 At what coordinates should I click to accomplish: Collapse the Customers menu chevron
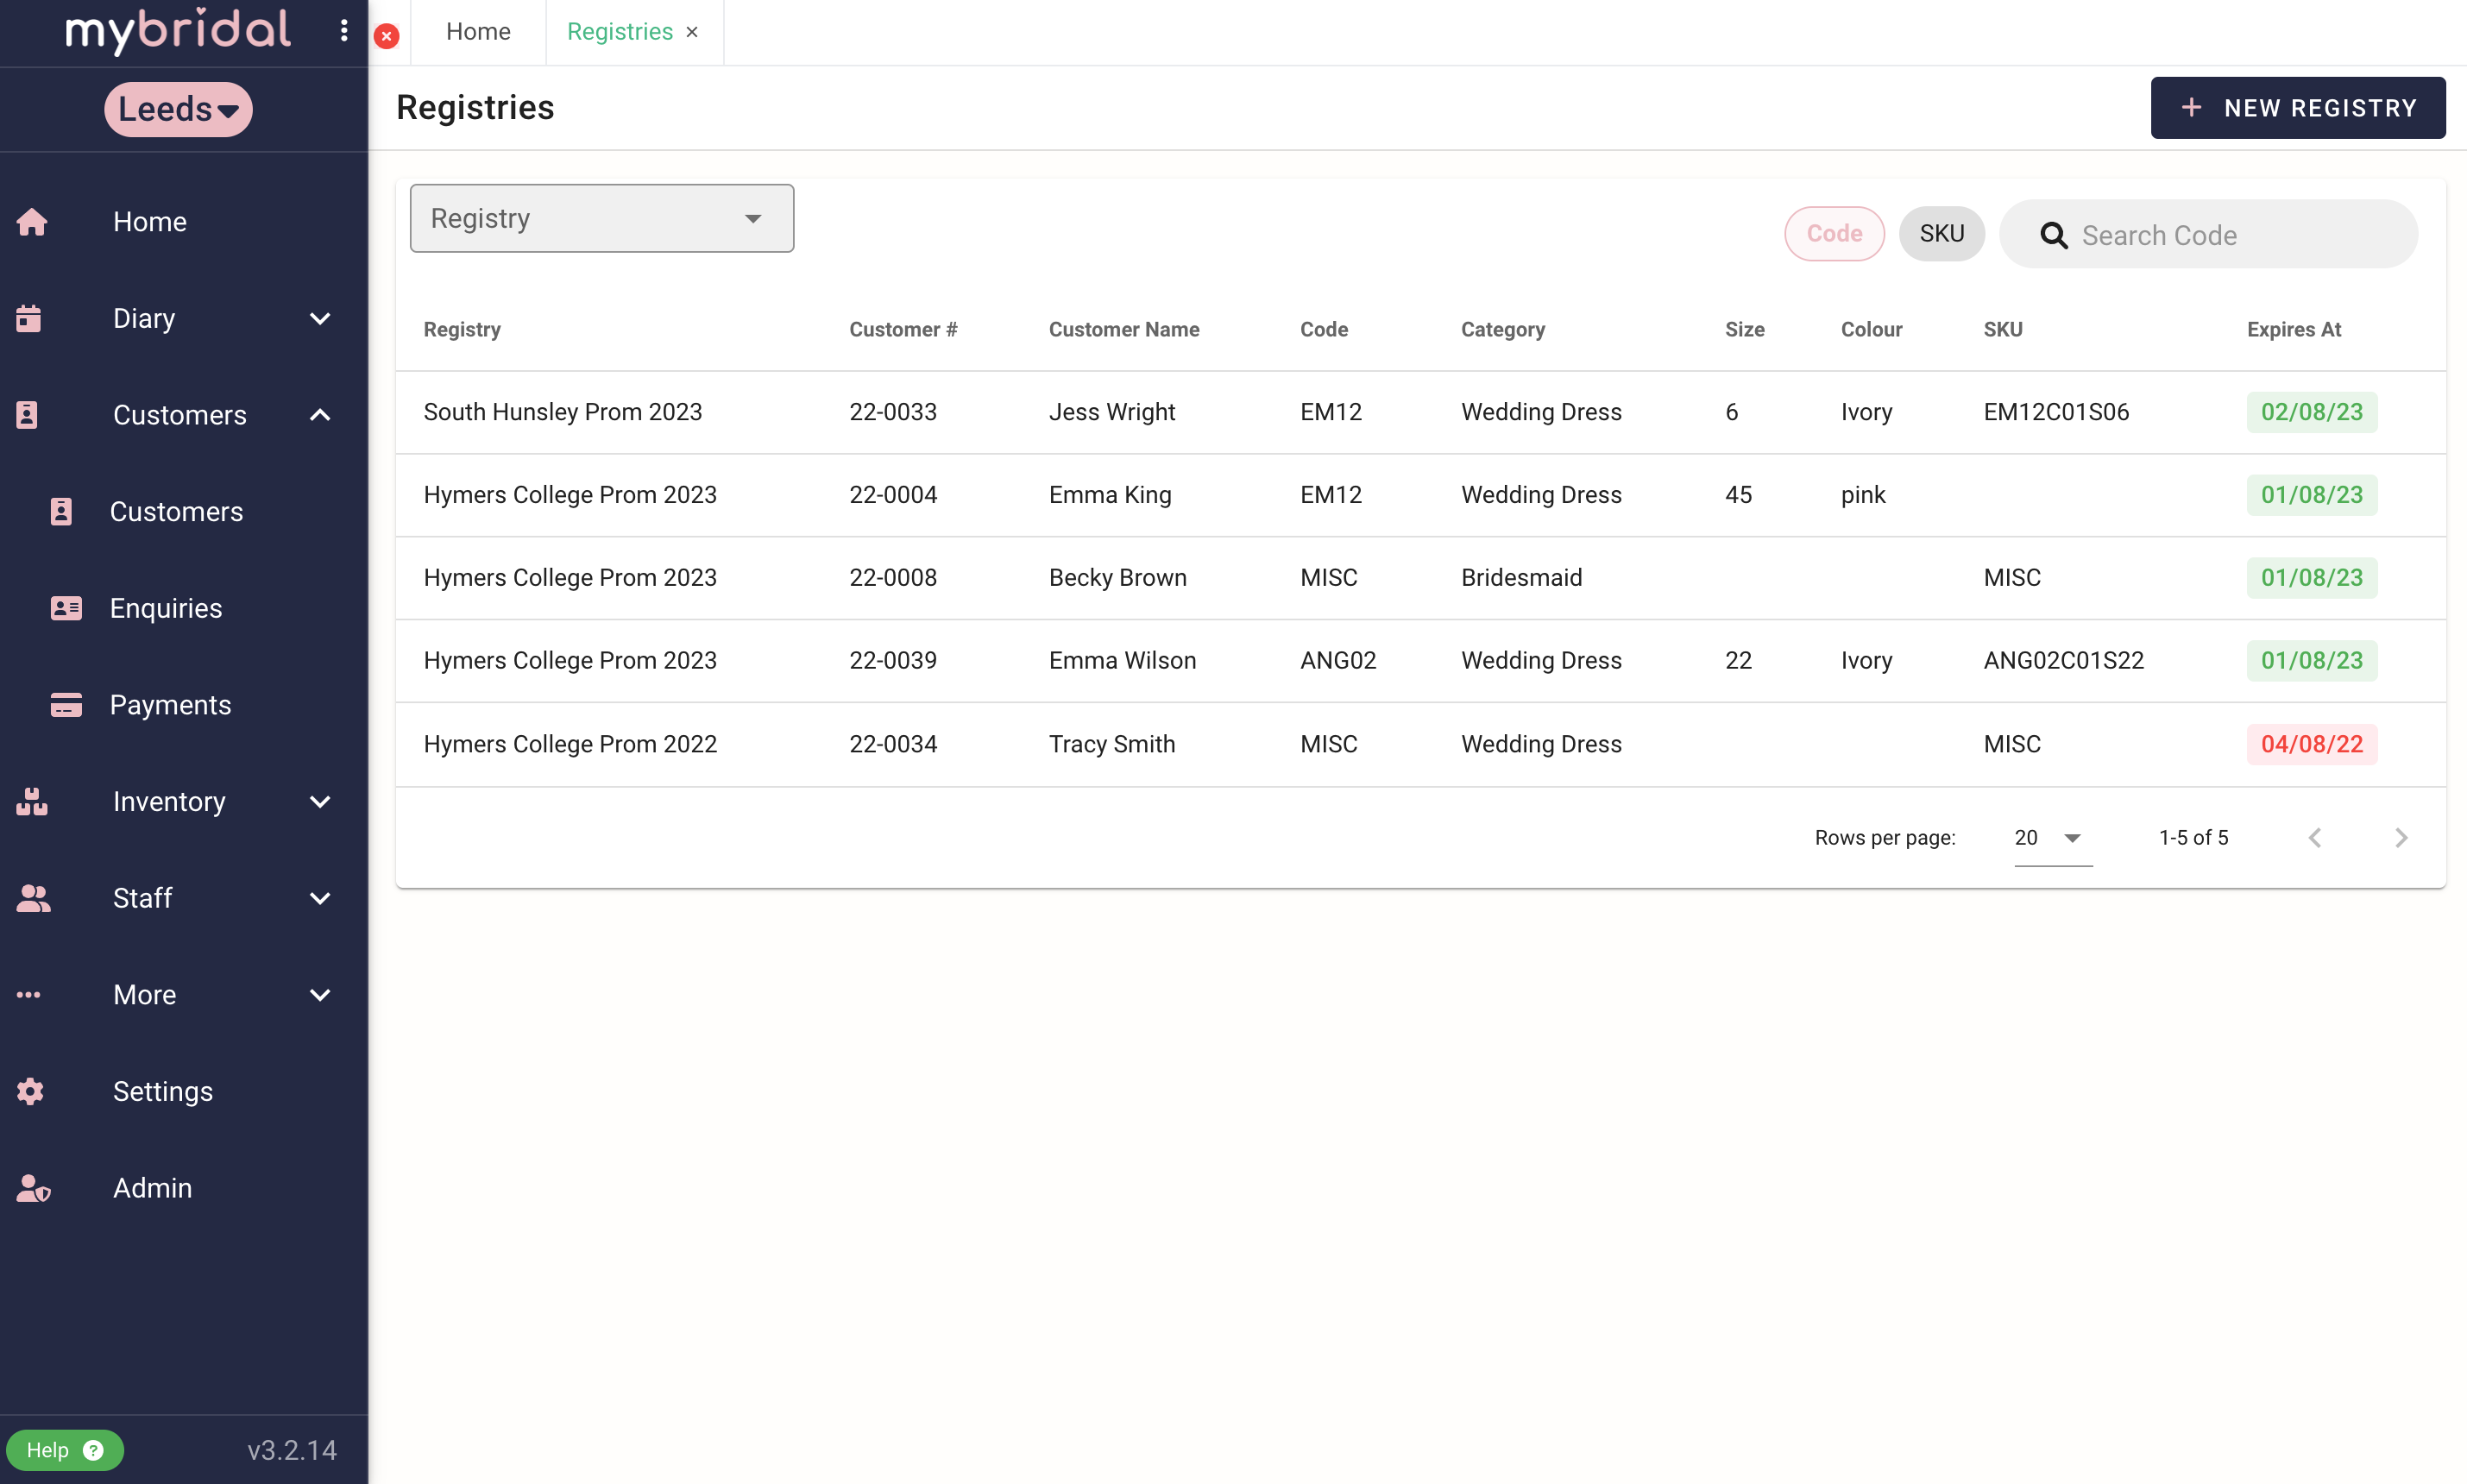pos(320,414)
